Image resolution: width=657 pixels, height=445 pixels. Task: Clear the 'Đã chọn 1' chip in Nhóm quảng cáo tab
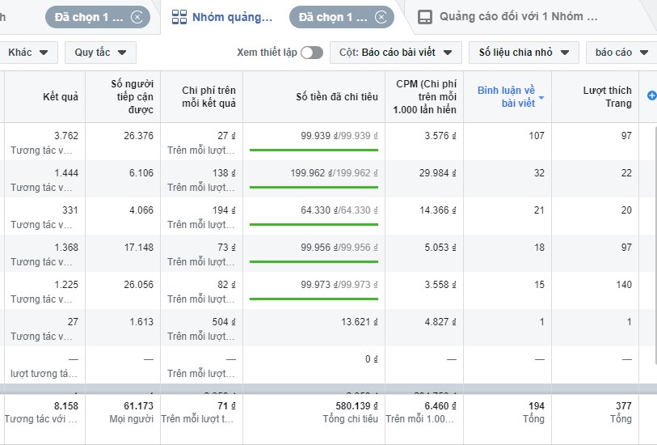pos(382,17)
